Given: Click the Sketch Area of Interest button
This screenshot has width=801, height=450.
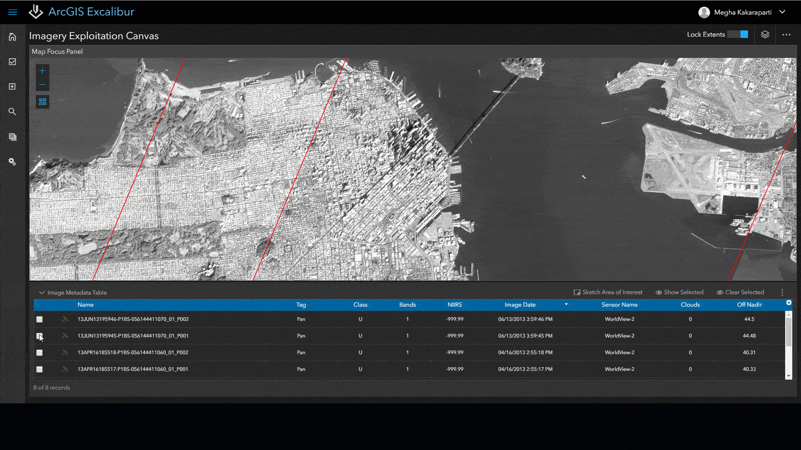Looking at the screenshot, I should click(x=608, y=292).
